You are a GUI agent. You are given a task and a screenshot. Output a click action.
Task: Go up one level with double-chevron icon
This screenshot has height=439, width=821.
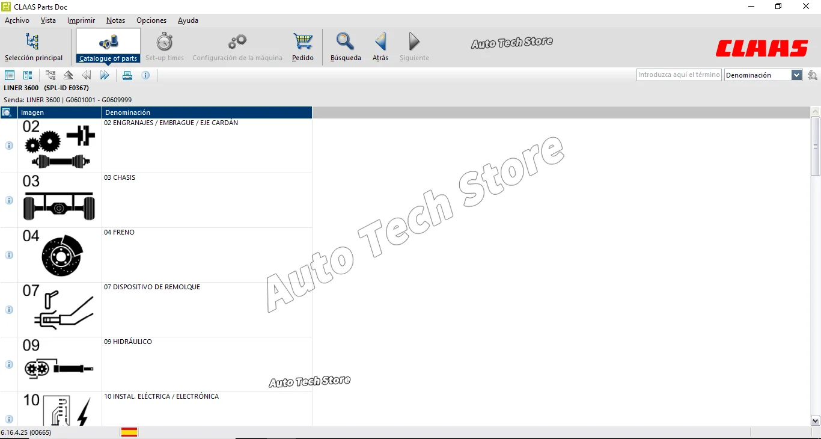(x=69, y=75)
